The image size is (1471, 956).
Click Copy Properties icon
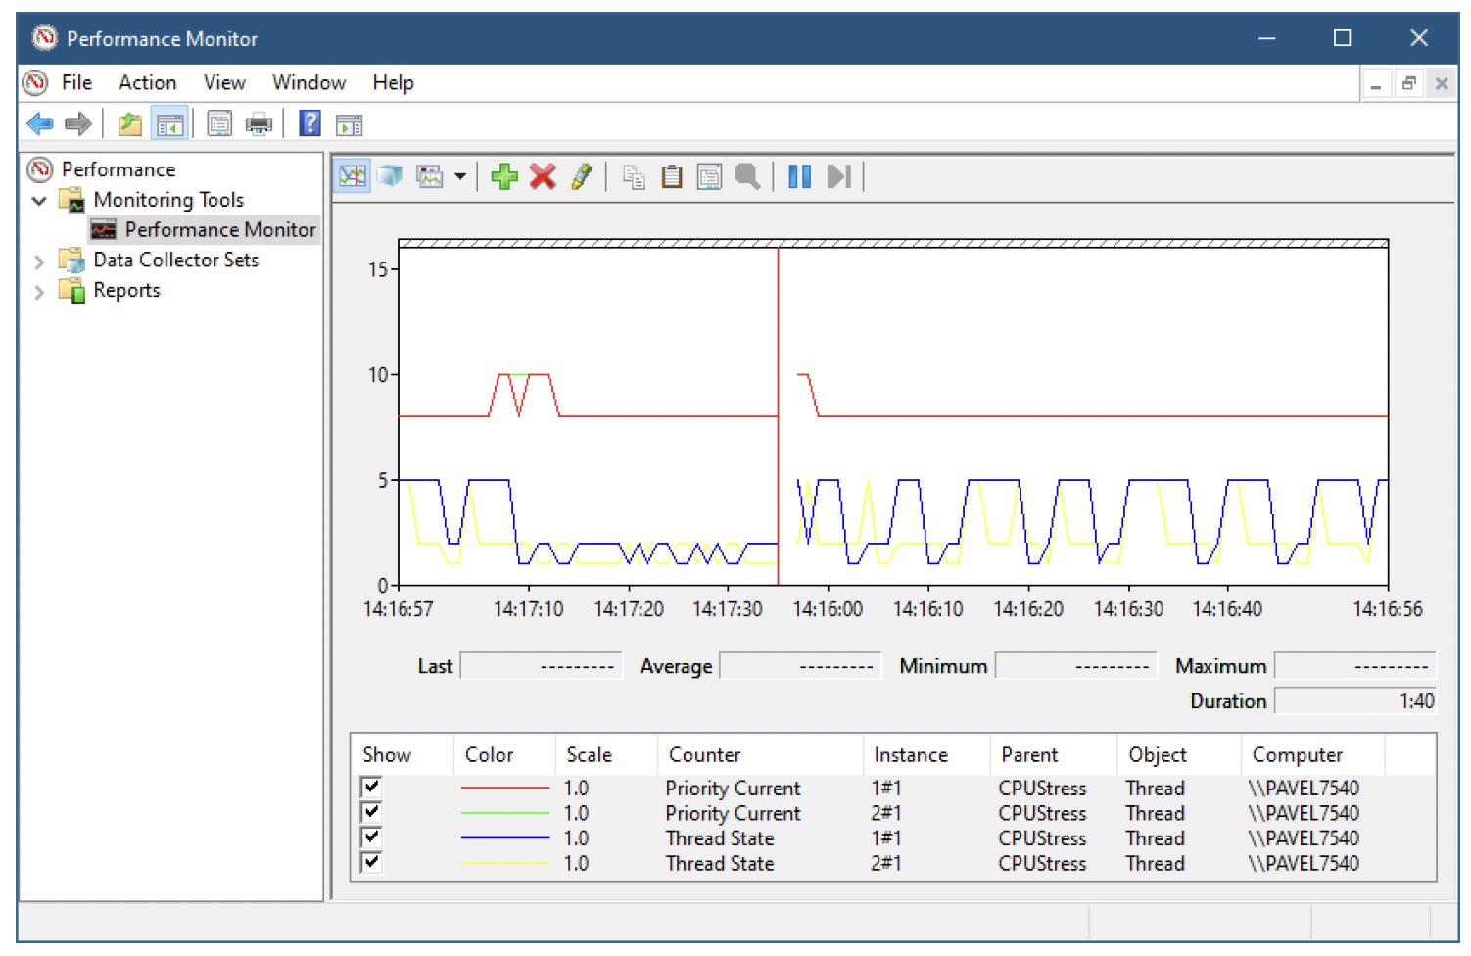(635, 177)
